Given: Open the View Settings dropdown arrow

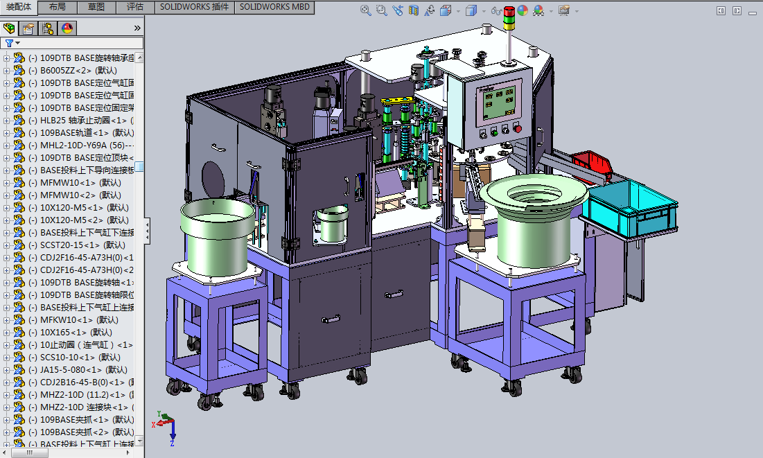Looking at the screenshot, I should (x=577, y=10).
